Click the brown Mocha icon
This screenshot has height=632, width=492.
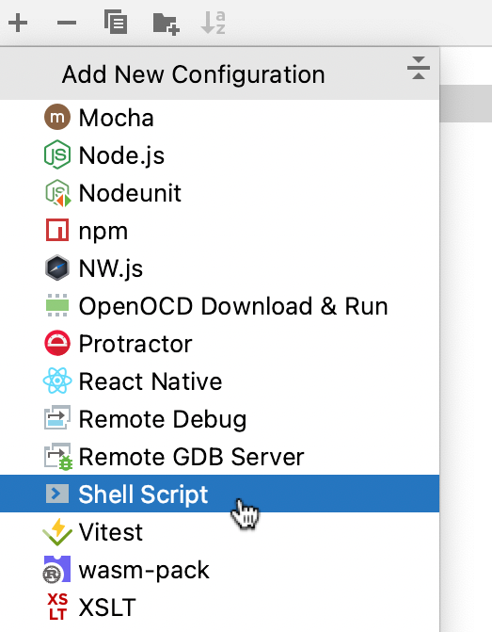pyautogui.click(x=57, y=117)
